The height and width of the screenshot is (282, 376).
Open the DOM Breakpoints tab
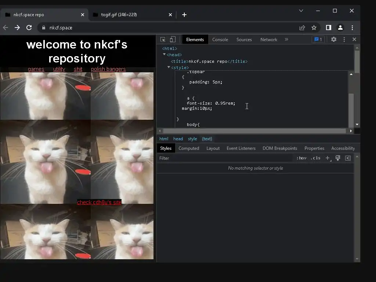[280, 148]
